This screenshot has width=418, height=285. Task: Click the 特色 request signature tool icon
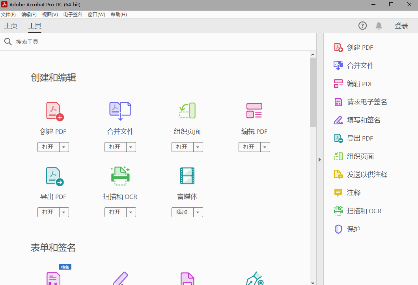[53, 278]
